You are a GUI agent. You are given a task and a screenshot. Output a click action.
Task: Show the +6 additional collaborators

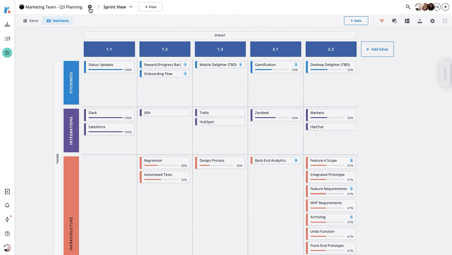tap(437, 7)
